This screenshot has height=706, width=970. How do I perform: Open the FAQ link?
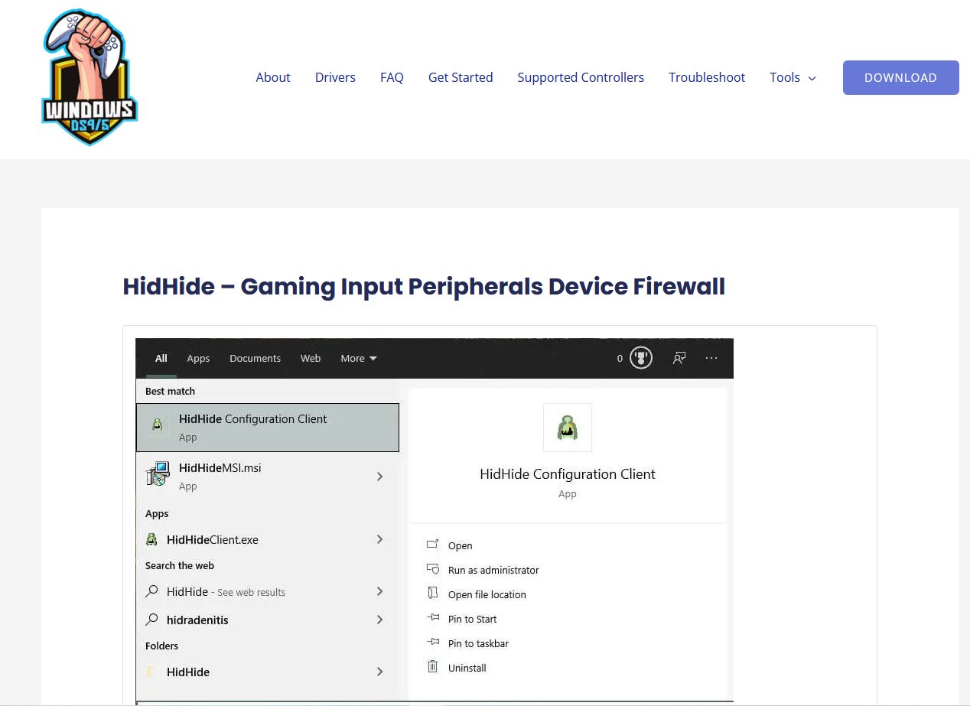click(x=392, y=77)
